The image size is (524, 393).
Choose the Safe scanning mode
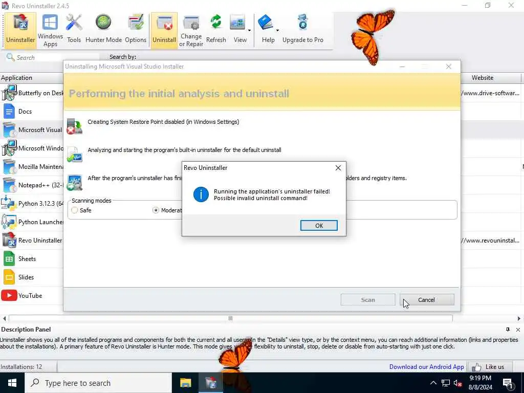coord(75,210)
